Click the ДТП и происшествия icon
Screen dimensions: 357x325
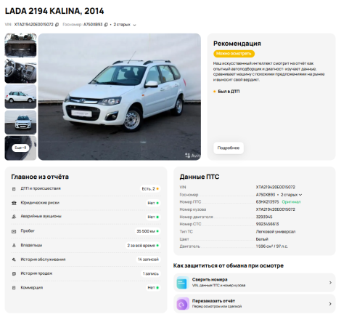tap(14, 189)
